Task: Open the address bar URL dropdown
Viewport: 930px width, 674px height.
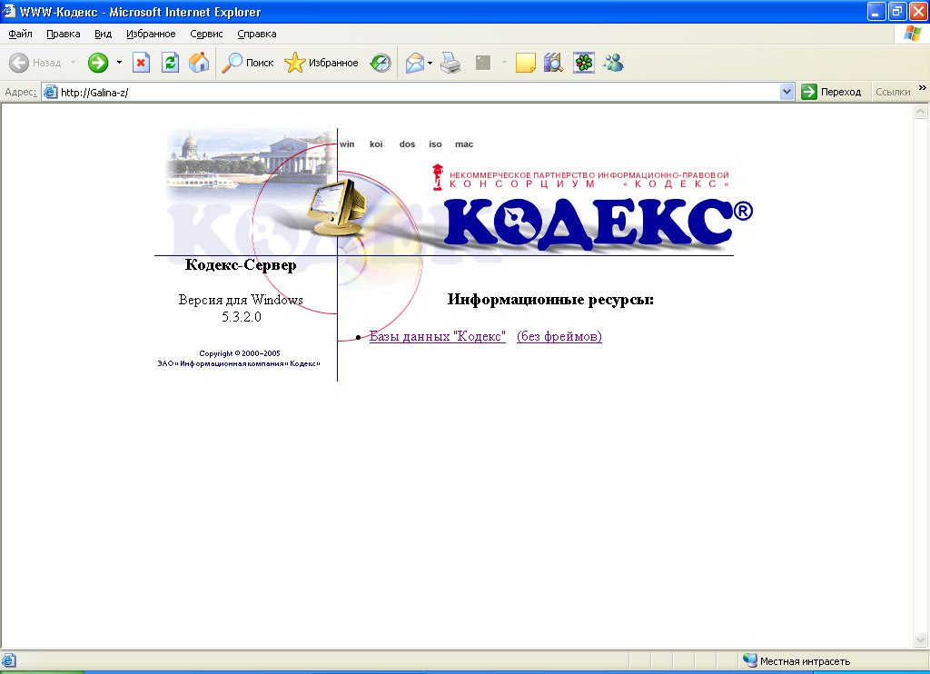Action: click(787, 92)
